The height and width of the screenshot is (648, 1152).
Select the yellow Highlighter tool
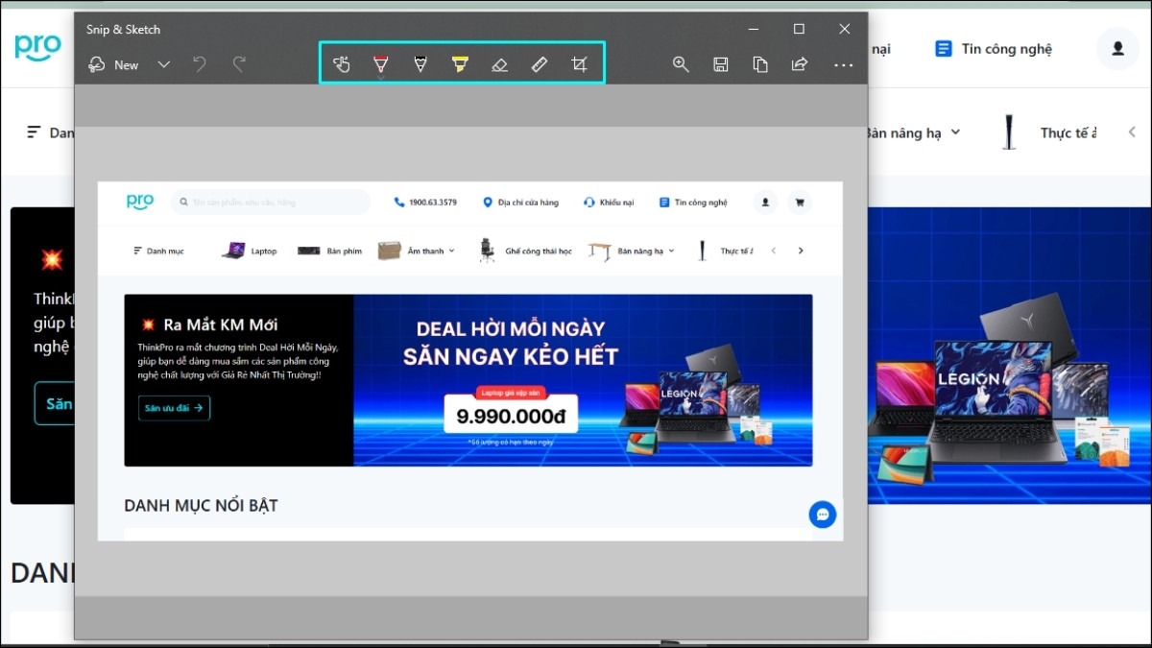pyautogui.click(x=460, y=64)
